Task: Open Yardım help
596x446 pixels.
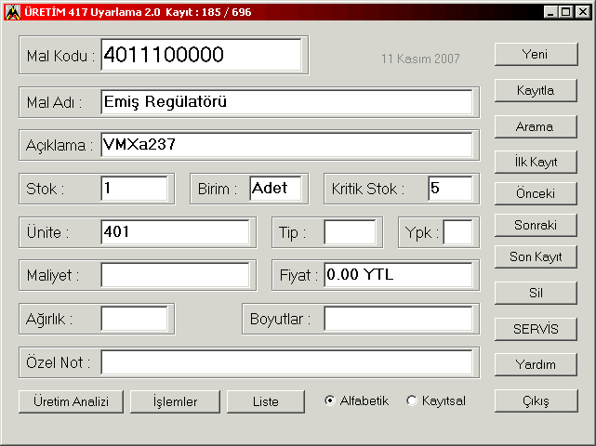Action: pyautogui.click(x=535, y=364)
